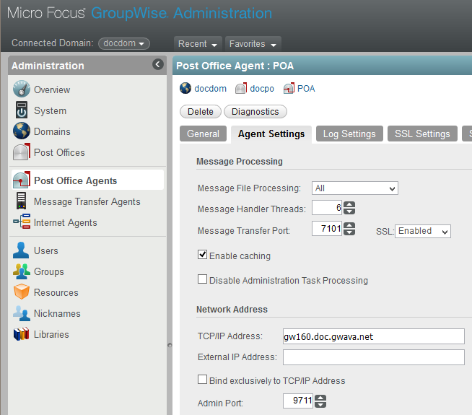The height and width of the screenshot is (415, 472).
Task: Click the Libraries books icon
Action: (22, 333)
